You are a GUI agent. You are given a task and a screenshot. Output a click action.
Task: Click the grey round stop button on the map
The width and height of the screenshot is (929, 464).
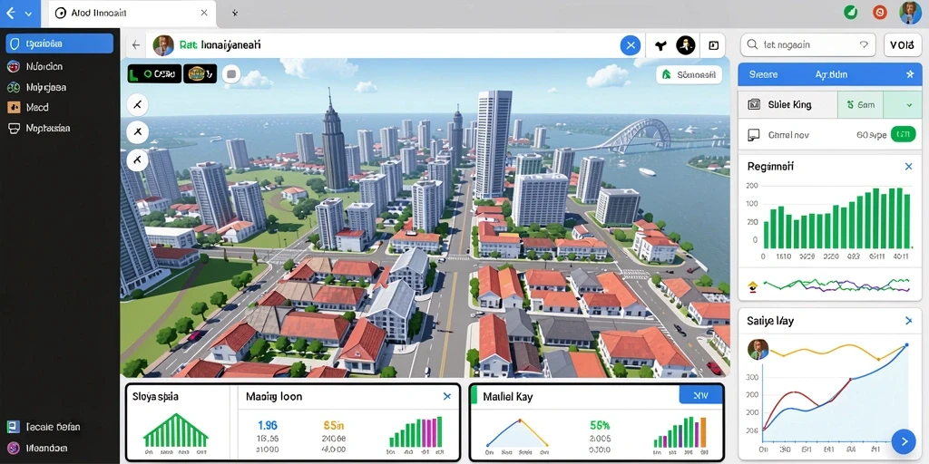[231, 74]
